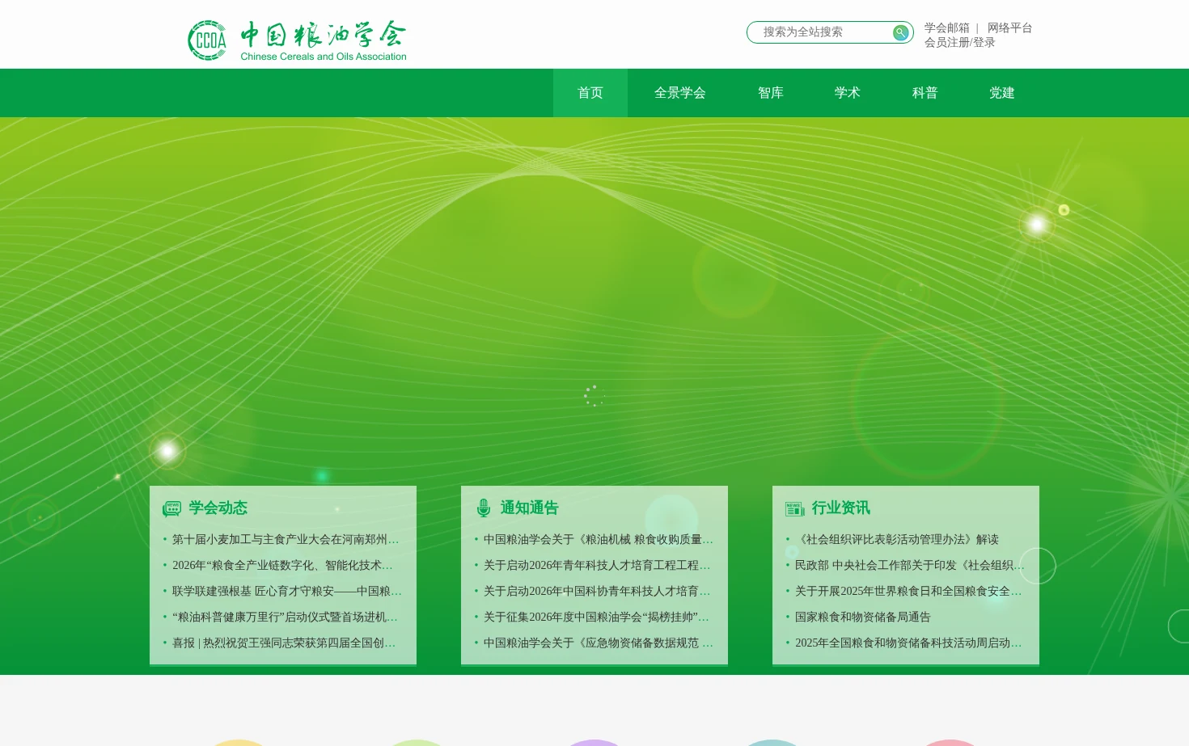Image resolution: width=1189 pixels, height=746 pixels.
Task: Open news 喜报 | 热烈祝贺王强同志荣获
Action: (x=284, y=643)
